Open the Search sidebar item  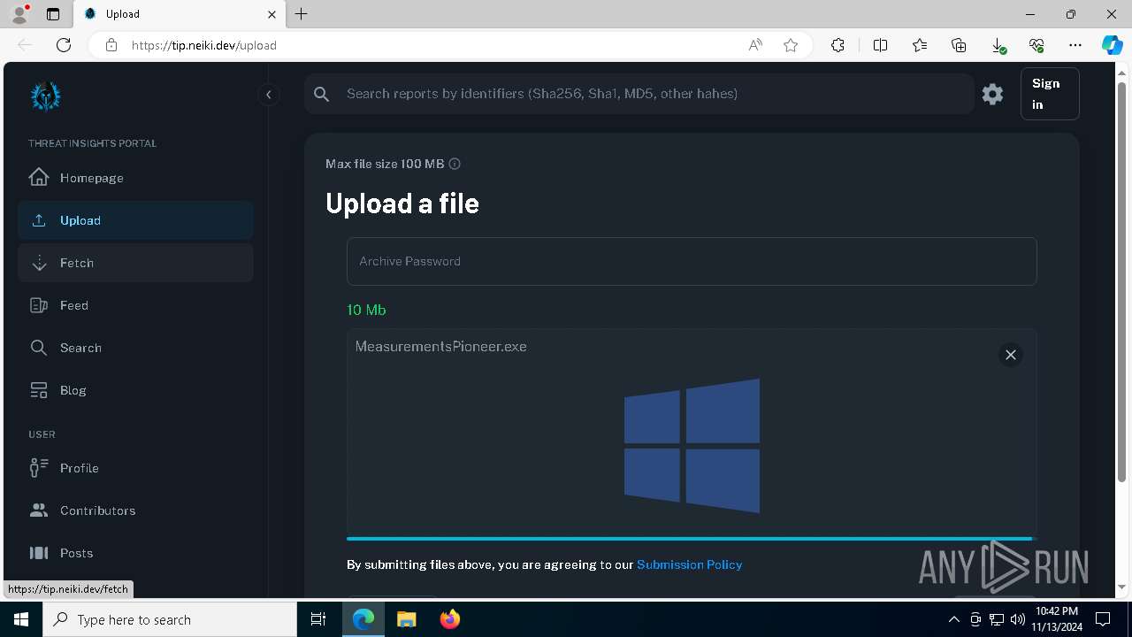135,348
